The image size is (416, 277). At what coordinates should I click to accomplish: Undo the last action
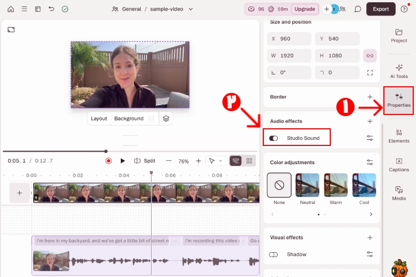[51, 9]
